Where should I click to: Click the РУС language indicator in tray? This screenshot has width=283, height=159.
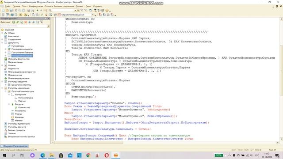(257, 155)
